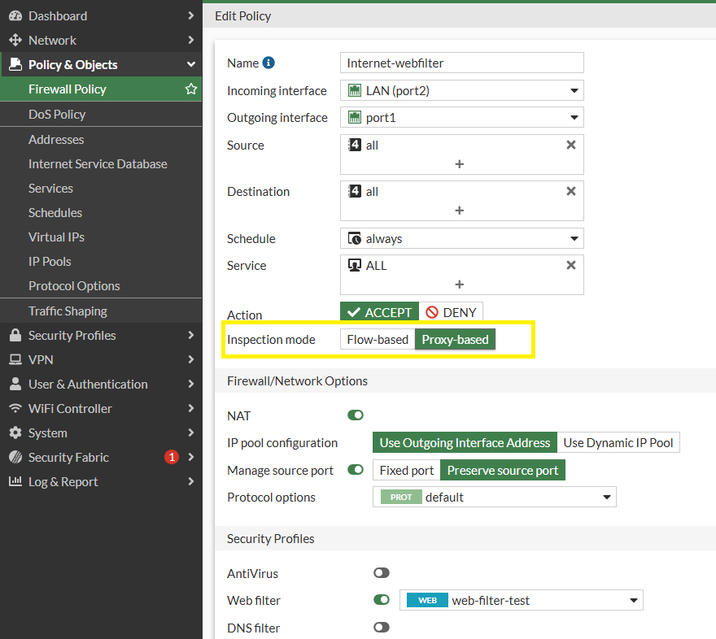Remove 'all' from the Destination field

tap(570, 191)
